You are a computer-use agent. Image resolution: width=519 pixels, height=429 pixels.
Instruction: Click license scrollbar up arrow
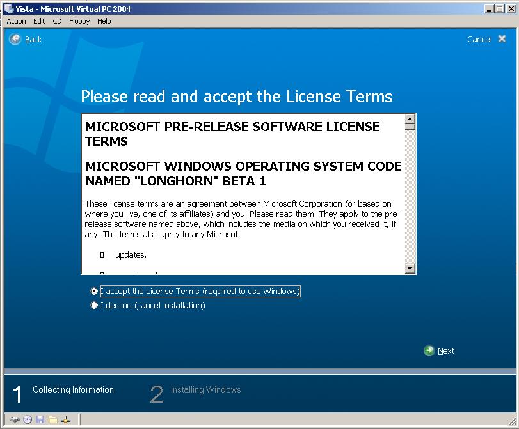[410, 118]
